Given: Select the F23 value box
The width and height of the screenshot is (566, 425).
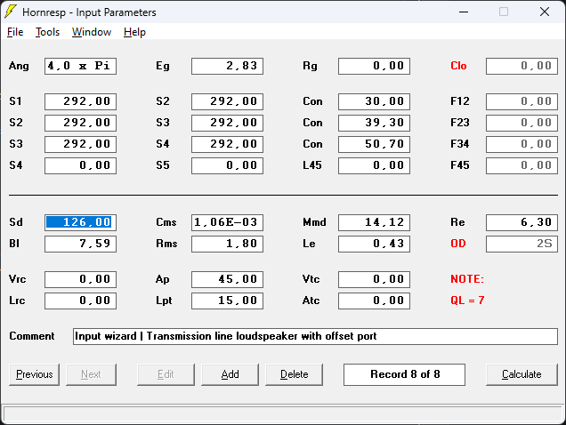Looking at the screenshot, I should coord(522,123).
